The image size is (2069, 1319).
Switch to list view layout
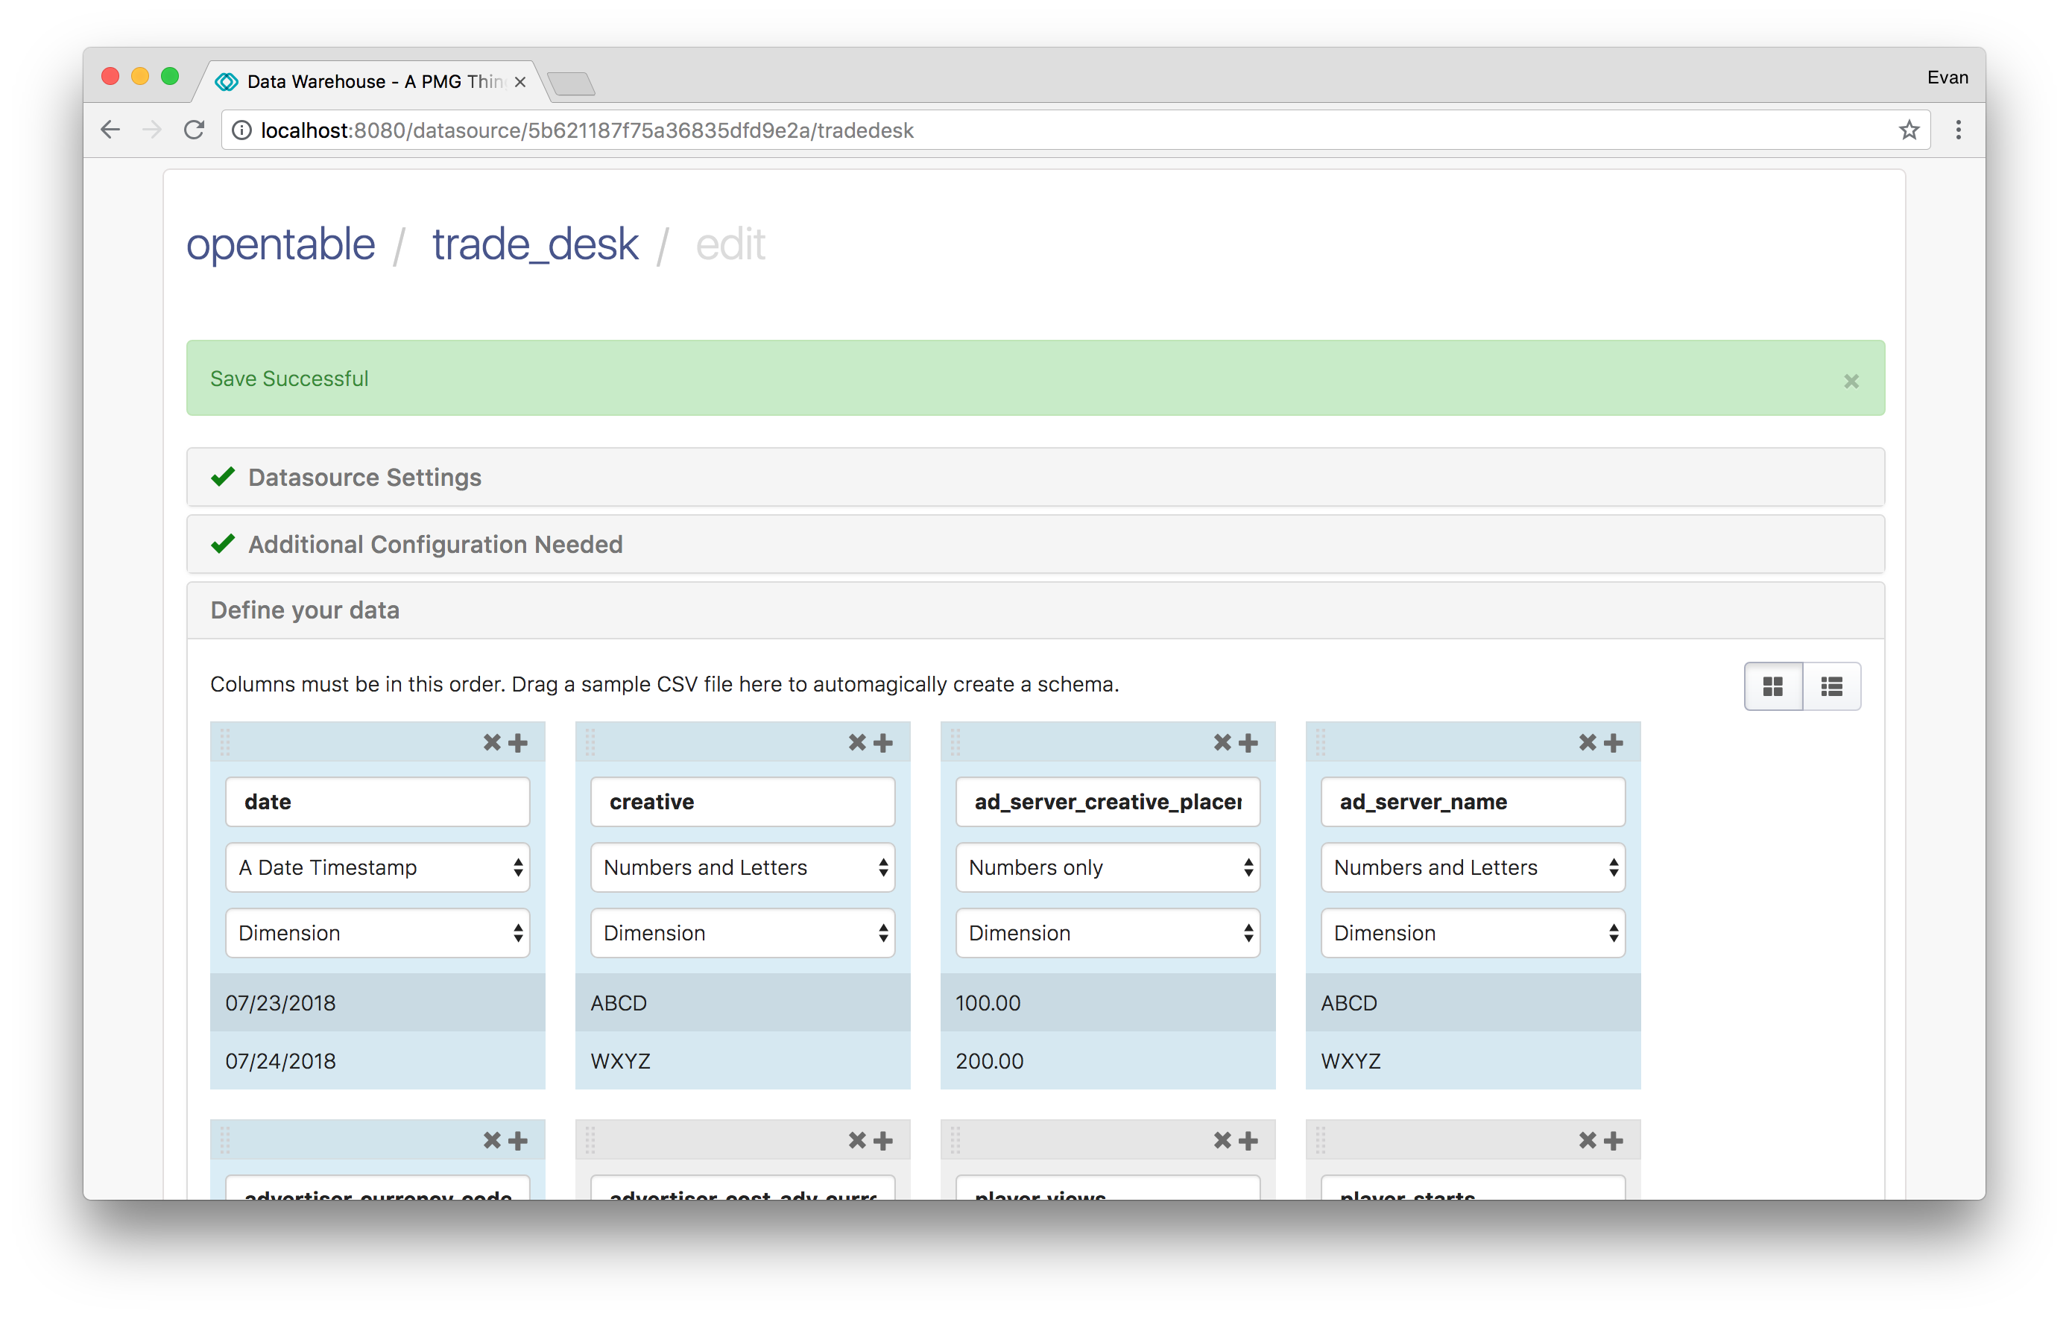pos(1831,686)
